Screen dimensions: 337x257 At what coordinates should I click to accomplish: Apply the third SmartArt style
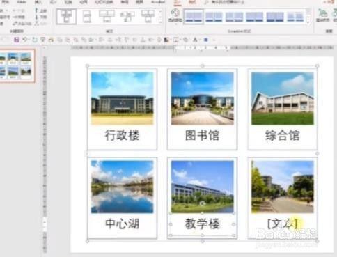click(234, 17)
